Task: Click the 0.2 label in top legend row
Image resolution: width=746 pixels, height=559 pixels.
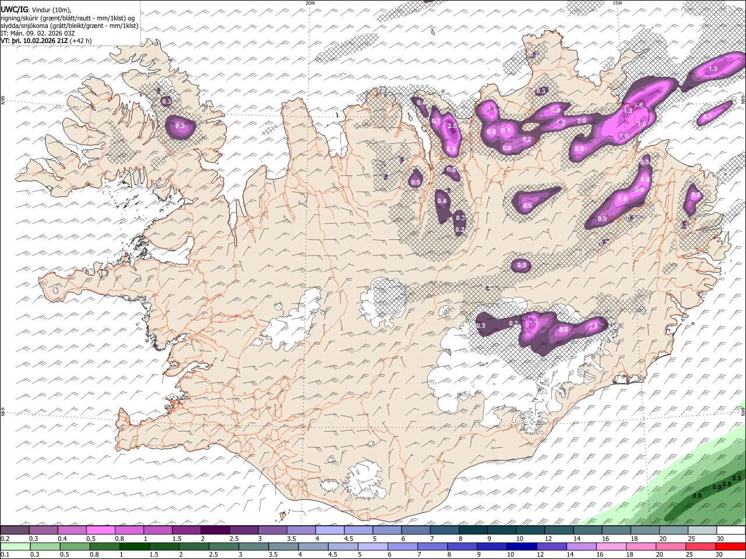Action: [5, 539]
